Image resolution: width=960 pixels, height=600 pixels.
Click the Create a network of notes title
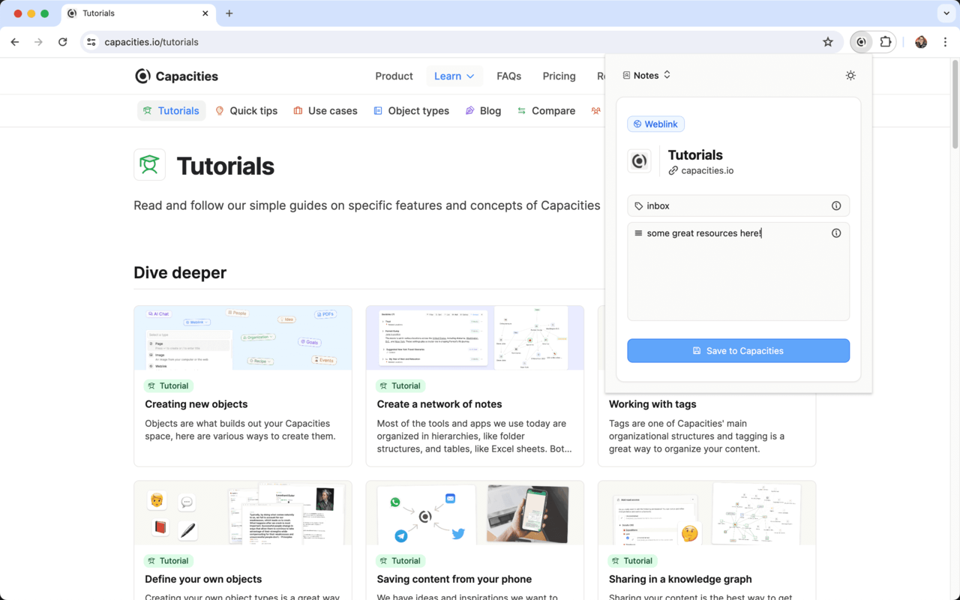439,404
